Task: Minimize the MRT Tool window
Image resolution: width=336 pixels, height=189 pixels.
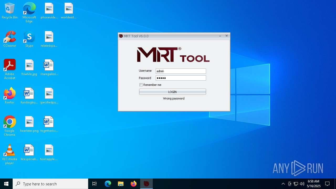Action: point(220,36)
